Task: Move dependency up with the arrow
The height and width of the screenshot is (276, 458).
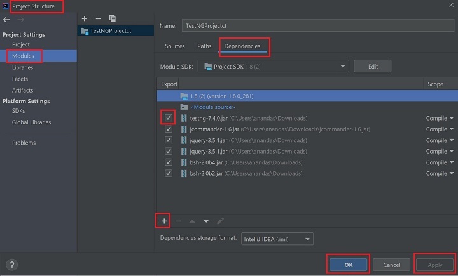Action: (192, 221)
